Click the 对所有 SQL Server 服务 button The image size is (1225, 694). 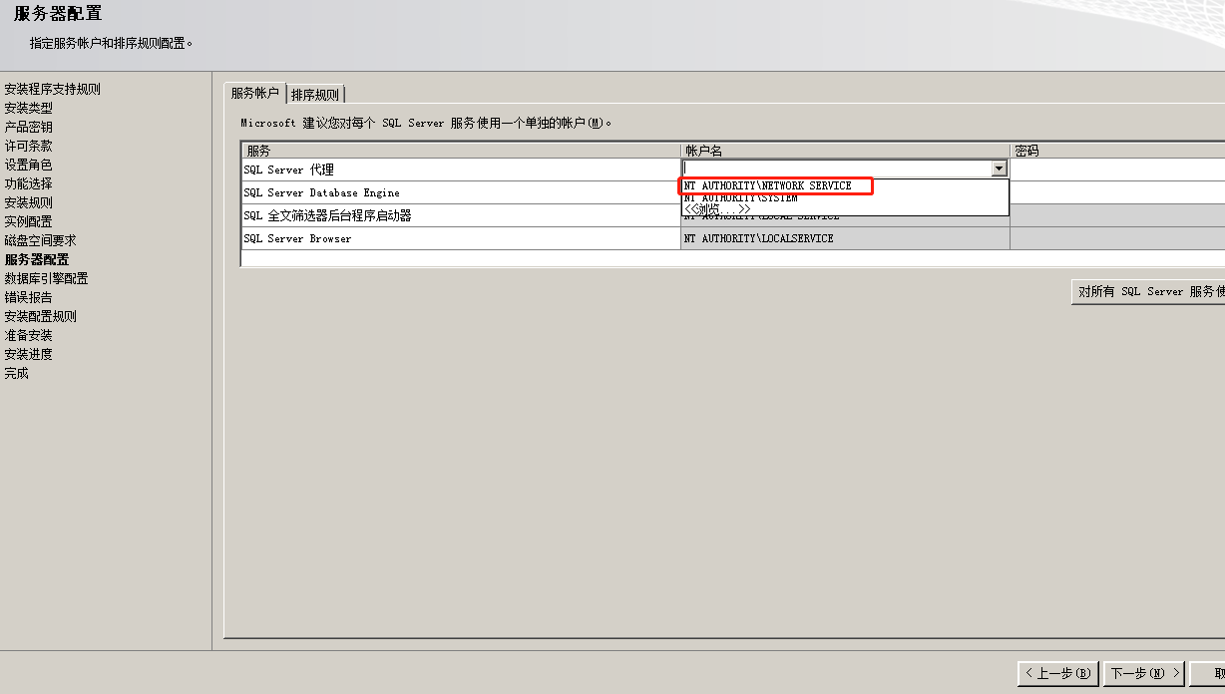point(1148,291)
